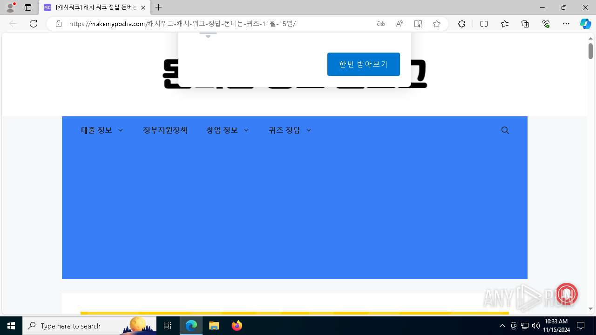Open the Favorites list
The height and width of the screenshot is (335, 596).
pyautogui.click(x=505, y=24)
